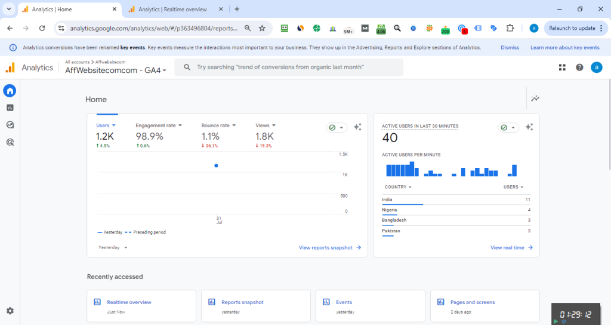This screenshot has height=325, width=611.
Task: Dismiss the key events notification banner
Action: 510,48
